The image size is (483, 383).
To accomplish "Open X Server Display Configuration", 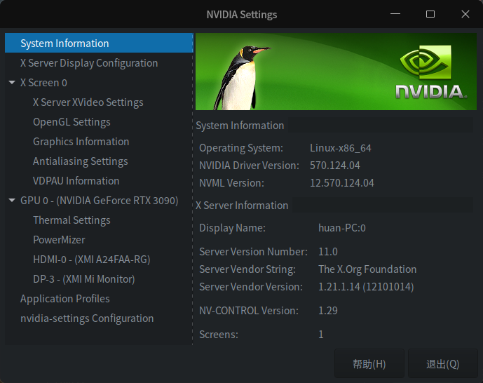I will pos(89,63).
